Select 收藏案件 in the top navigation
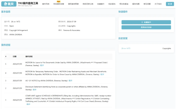 101,4
